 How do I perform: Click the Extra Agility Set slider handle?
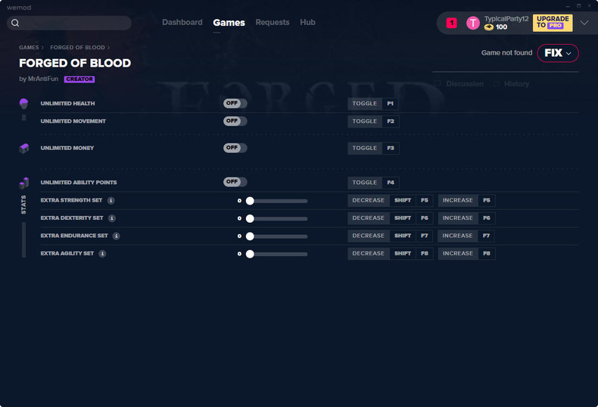click(250, 254)
